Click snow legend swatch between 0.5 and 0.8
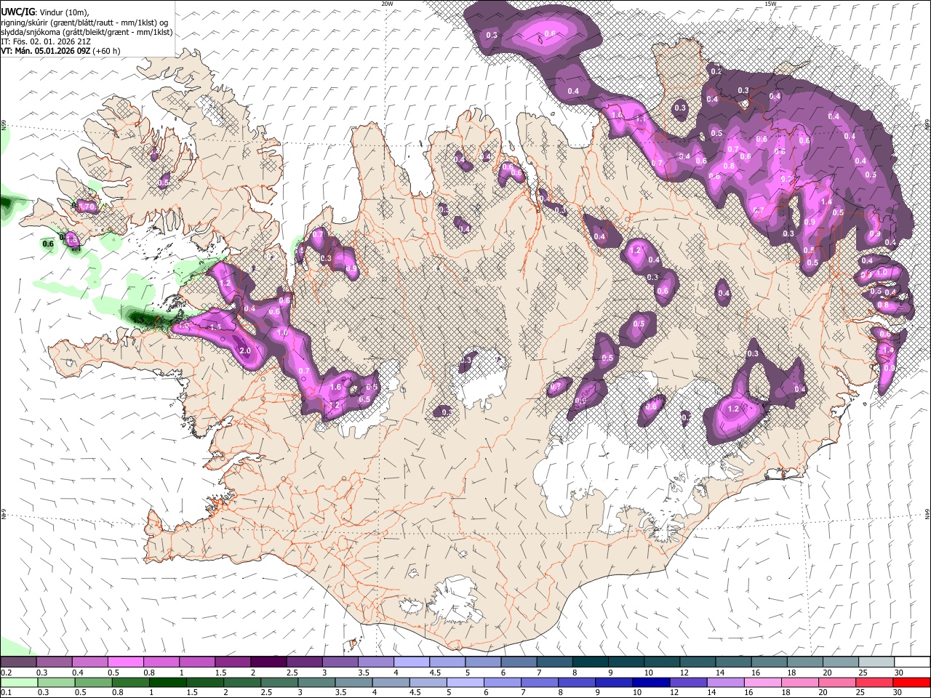 click(125, 662)
